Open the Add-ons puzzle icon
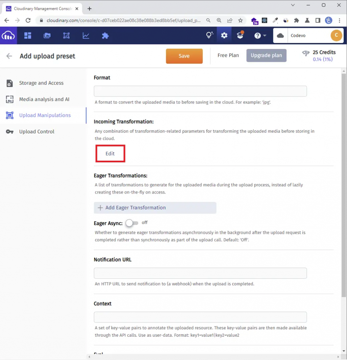Viewport: 347px width, 360px height. 105,36
